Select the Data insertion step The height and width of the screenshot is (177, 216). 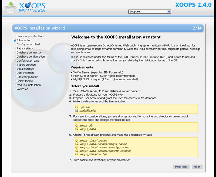click(25, 73)
